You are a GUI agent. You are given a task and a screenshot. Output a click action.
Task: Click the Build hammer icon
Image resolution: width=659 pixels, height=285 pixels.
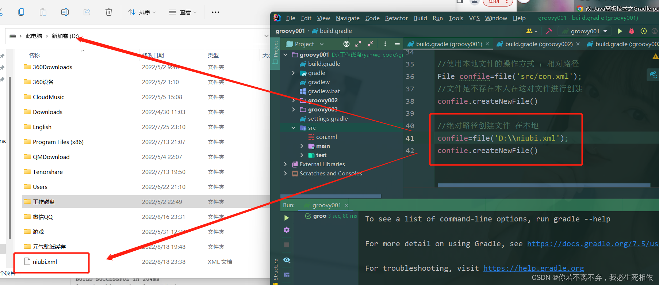point(549,31)
